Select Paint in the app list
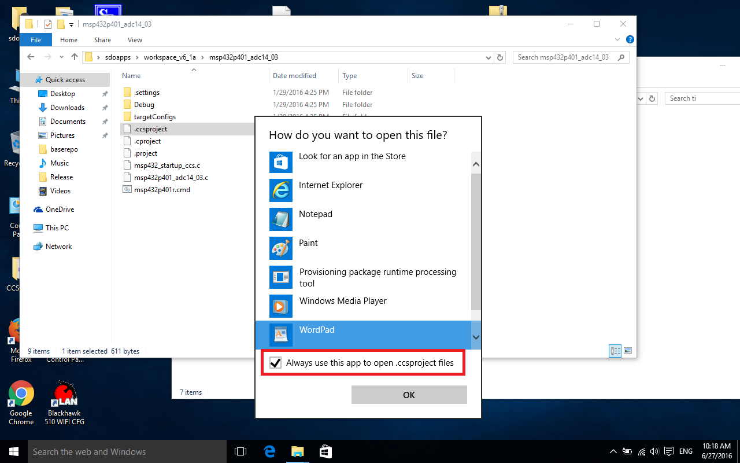740x463 pixels. (x=362, y=248)
